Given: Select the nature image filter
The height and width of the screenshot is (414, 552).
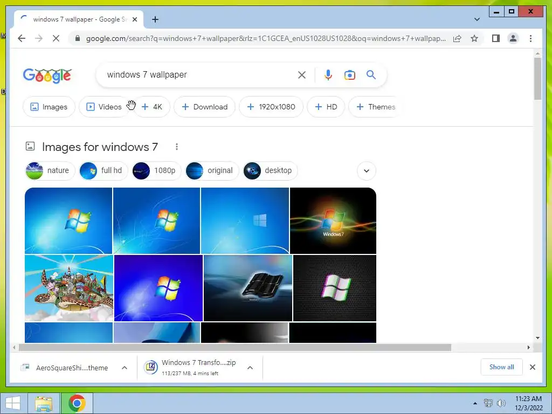Looking at the screenshot, I should coord(50,171).
